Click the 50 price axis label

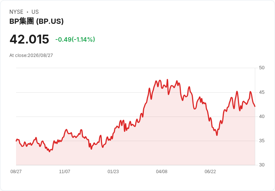[262, 68]
